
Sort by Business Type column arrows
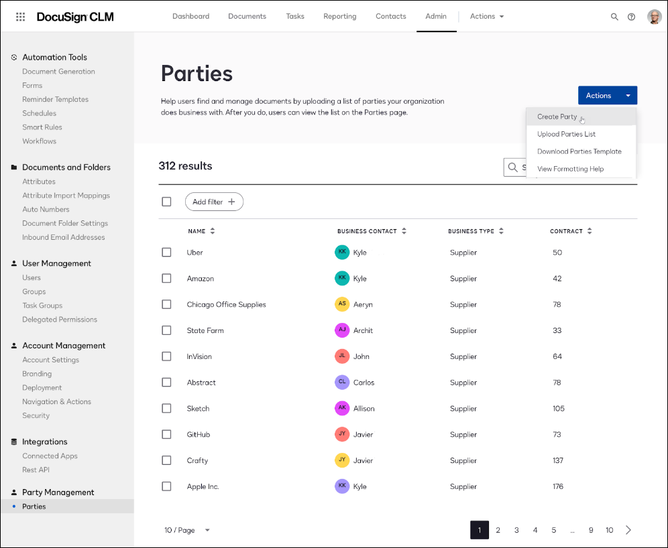tap(501, 231)
